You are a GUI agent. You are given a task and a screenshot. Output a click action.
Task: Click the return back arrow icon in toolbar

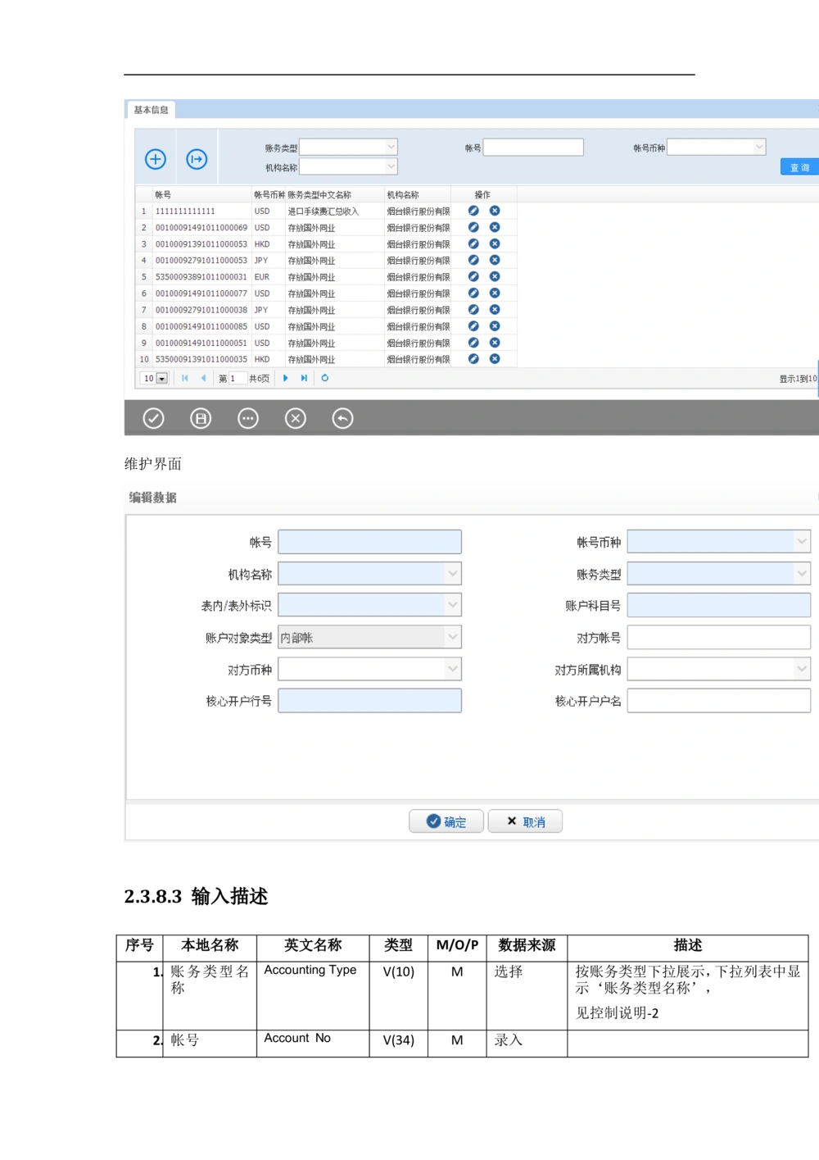click(x=342, y=419)
